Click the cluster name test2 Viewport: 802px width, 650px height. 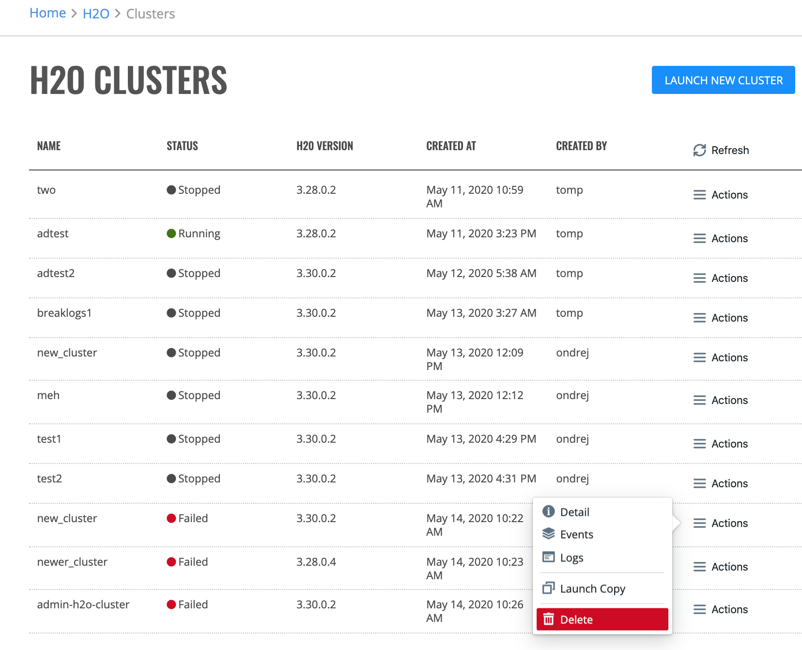point(49,479)
